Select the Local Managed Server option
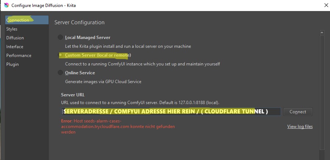Viewport: 330px width, 160px height. [x=60, y=38]
